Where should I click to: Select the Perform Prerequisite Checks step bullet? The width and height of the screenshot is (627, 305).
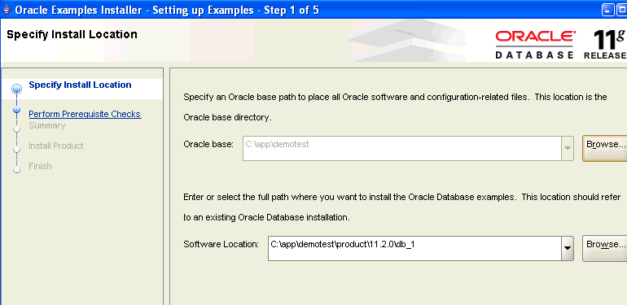click(16, 109)
